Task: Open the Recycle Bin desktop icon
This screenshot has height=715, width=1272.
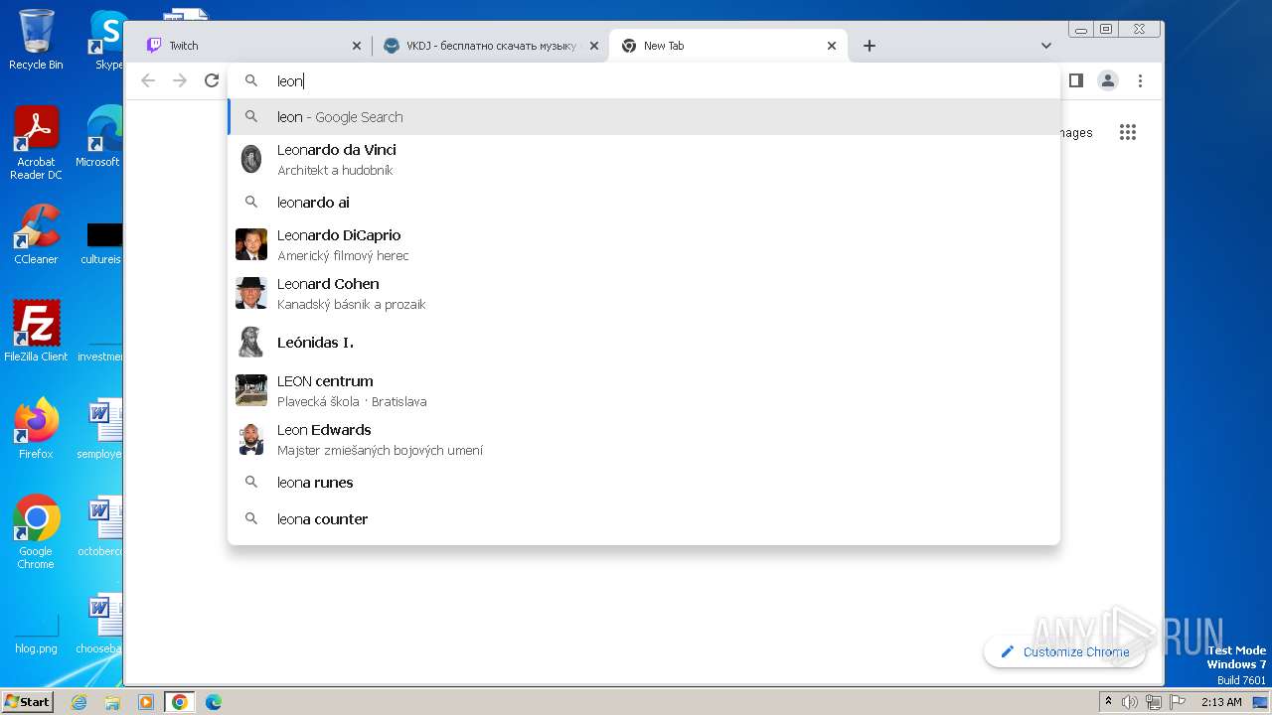Action: [36, 40]
